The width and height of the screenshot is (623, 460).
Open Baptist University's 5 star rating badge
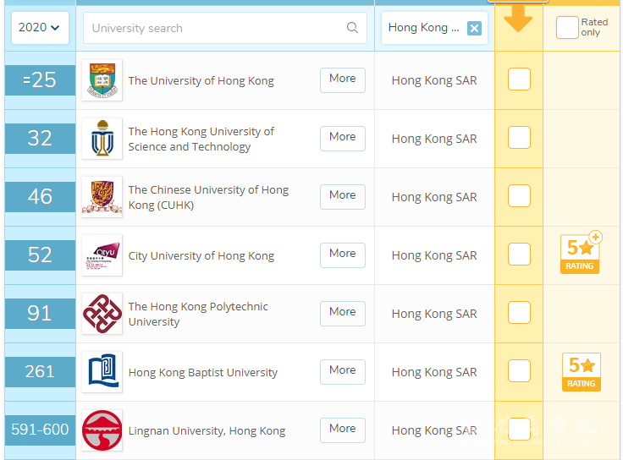pyautogui.click(x=582, y=372)
